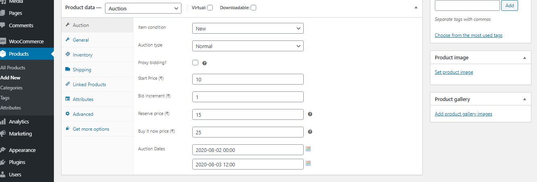This screenshot has width=537, height=182.
Task: Tick the Virtual product checkbox
Action: pos(210,8)
